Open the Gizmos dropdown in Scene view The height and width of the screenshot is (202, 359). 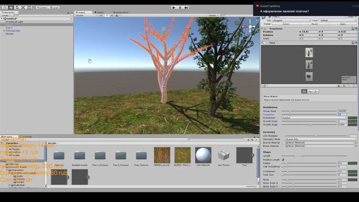213,15
